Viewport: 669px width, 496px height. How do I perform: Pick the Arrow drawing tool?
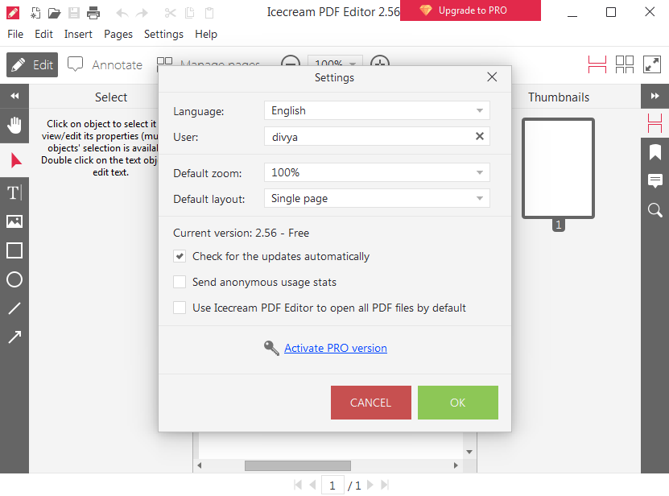(14, 337)
